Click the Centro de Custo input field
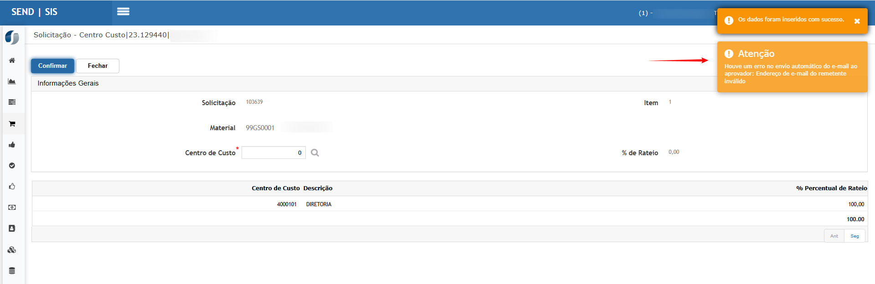 pos(273,153)
